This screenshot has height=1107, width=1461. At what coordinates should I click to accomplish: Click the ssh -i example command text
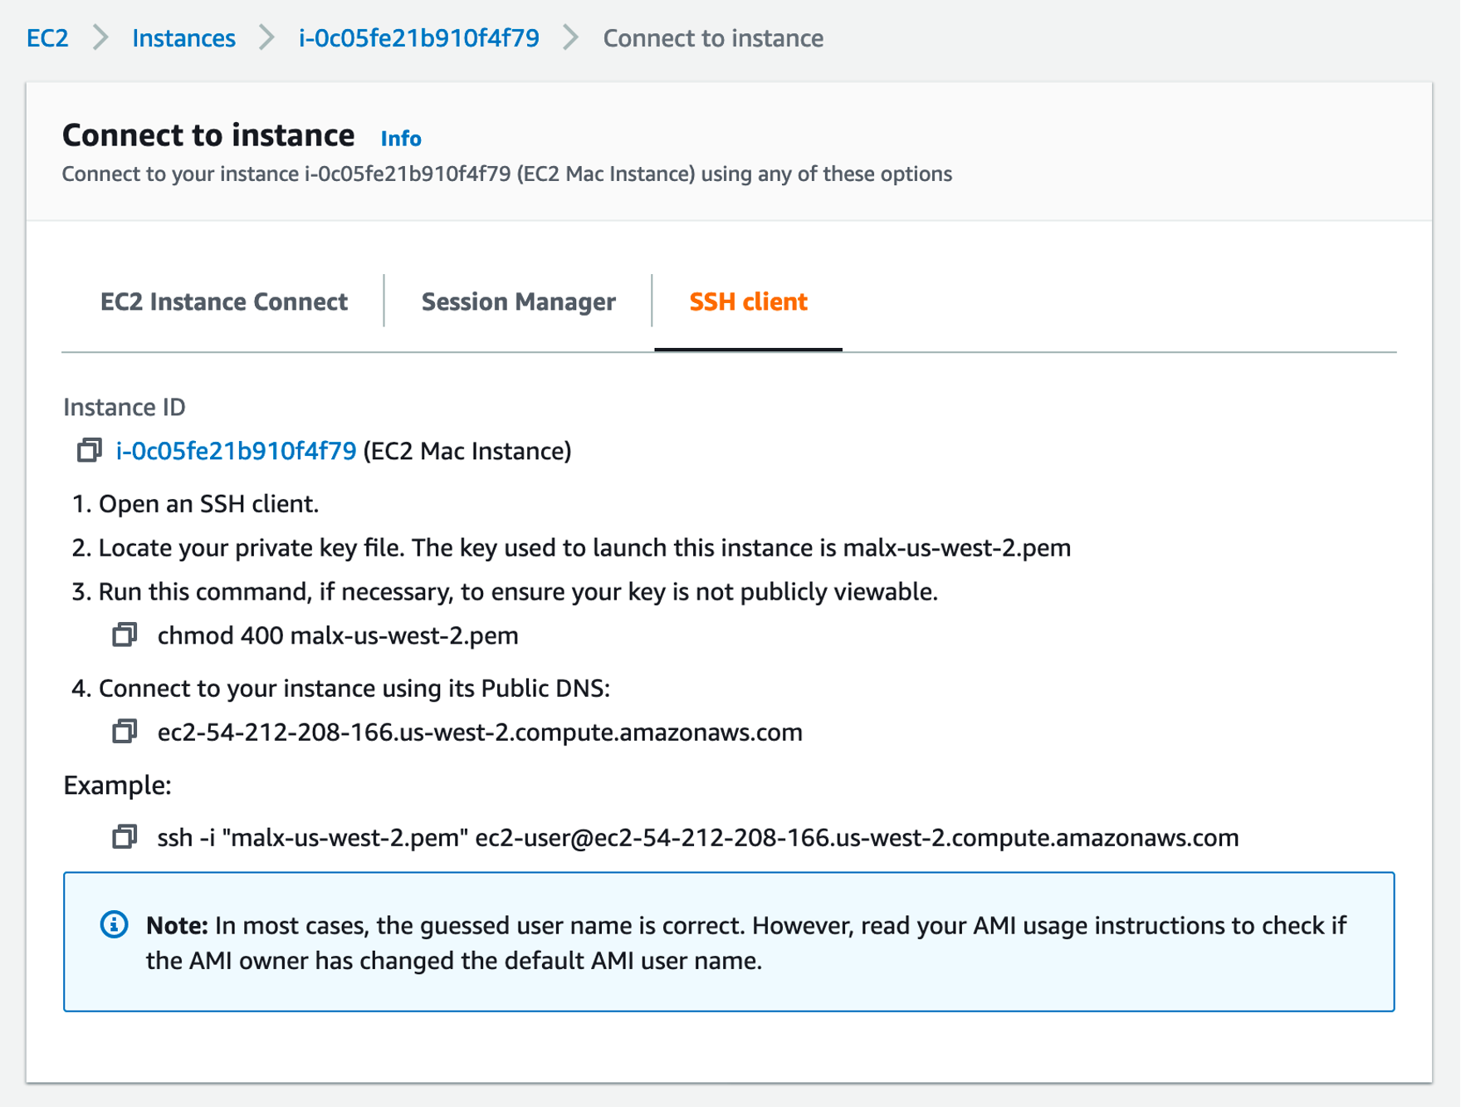(x=697, y=838)
